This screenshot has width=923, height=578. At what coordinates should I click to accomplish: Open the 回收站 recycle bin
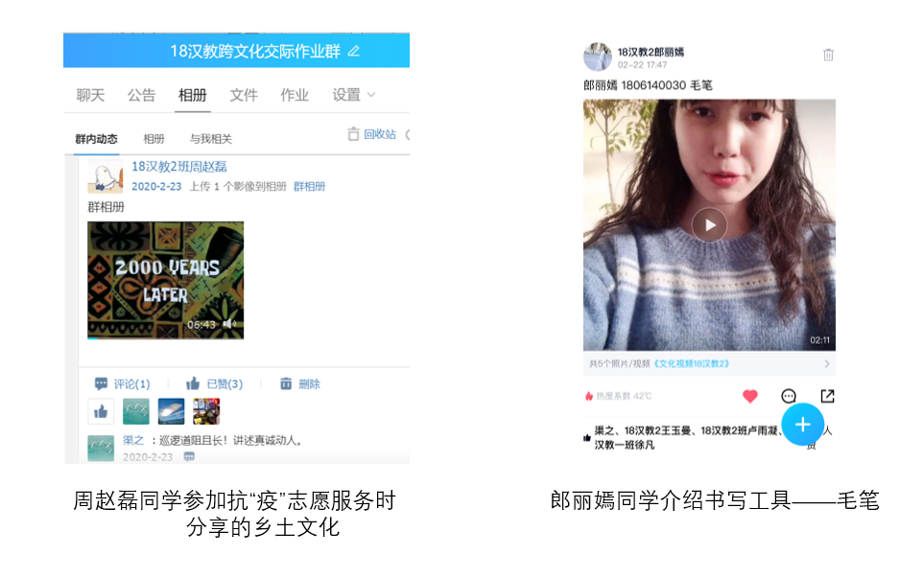[x=372, y=134]
